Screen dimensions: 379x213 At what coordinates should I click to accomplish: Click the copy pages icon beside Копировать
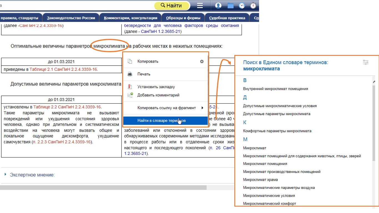pos(130,61)
